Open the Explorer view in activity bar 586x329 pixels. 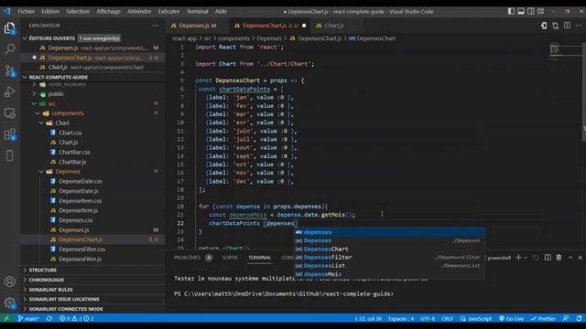click(10, 28)
